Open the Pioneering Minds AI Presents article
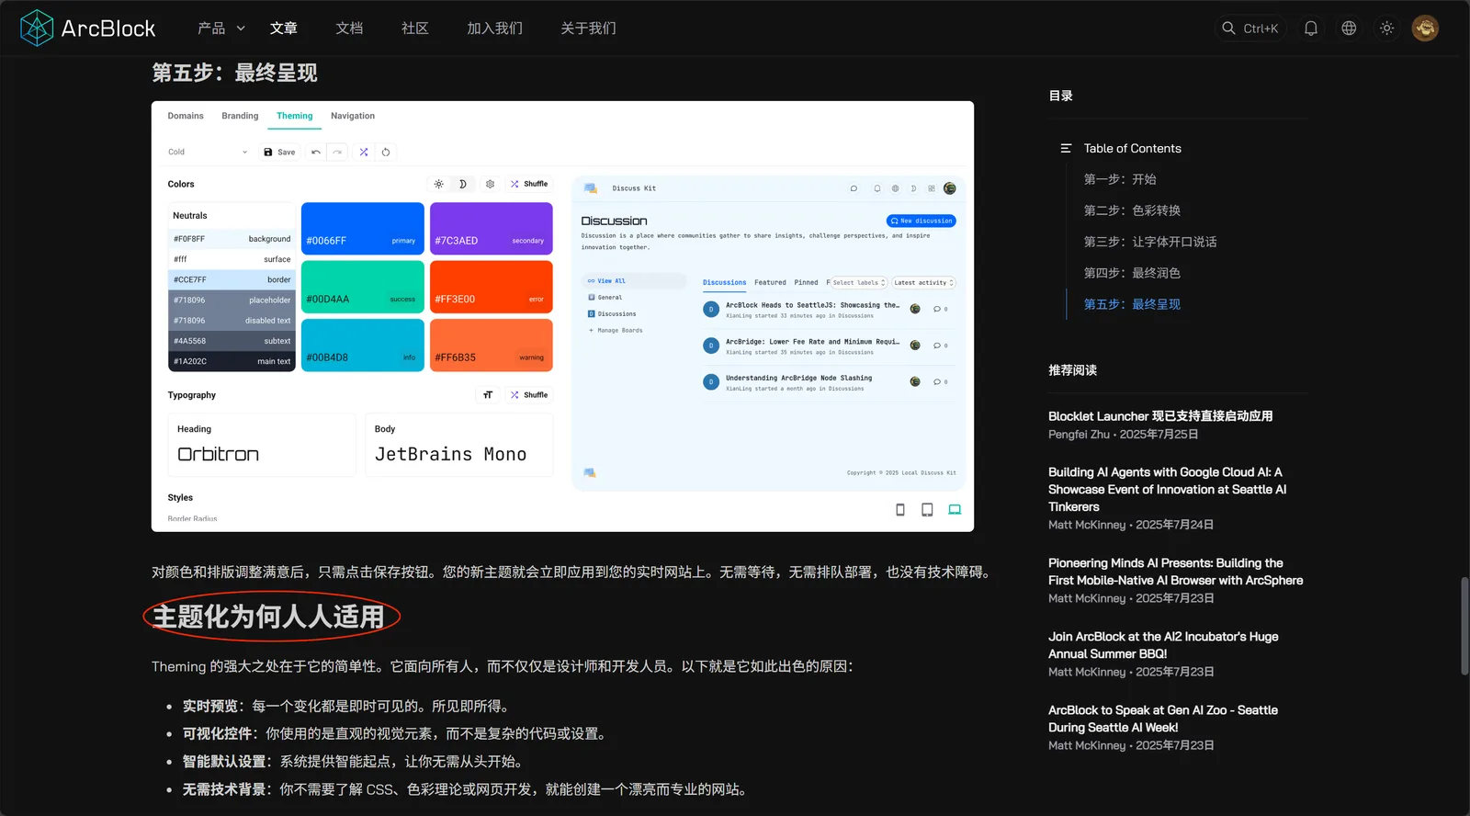Viewport: 1470px width, 816px height. [1175, 572]
